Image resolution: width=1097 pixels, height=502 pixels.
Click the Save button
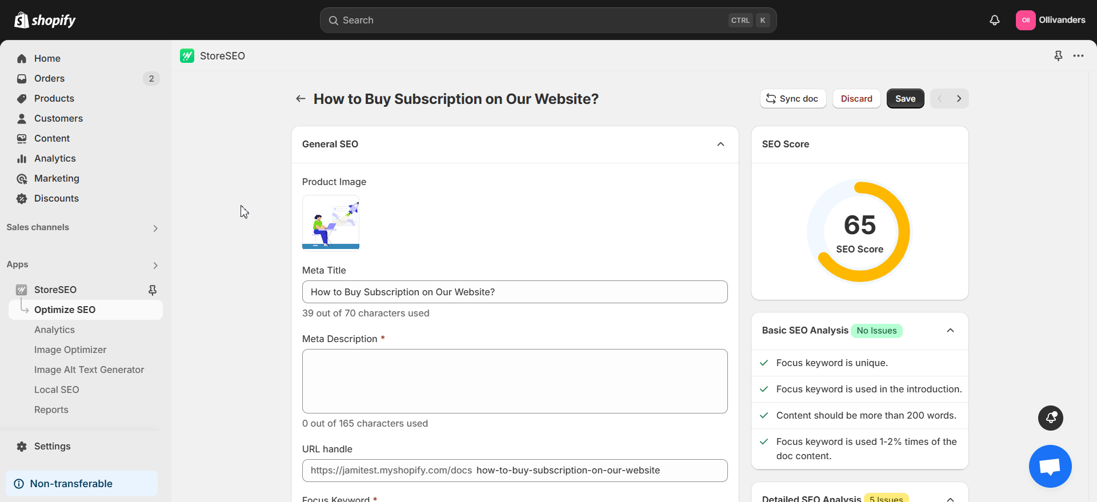[905, 98]
